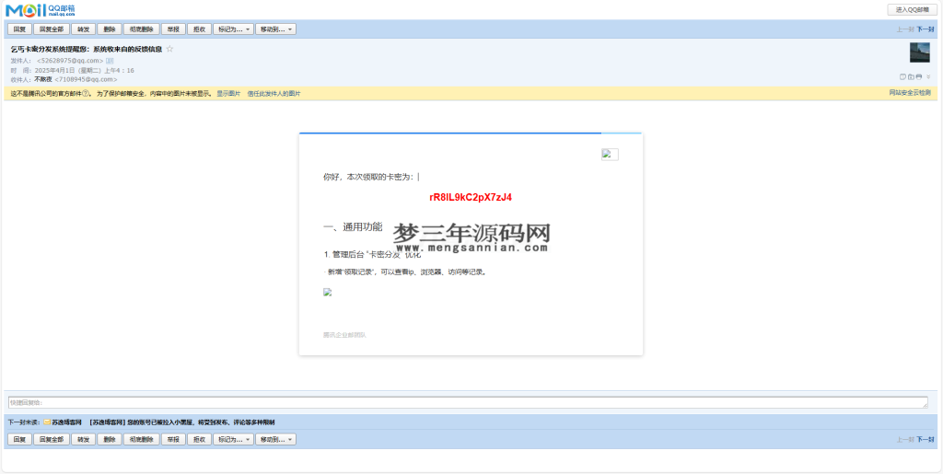Screen dimensions: 943x474
Task: Open next unread sender 苏逸博客网
Action: point(66,422)
